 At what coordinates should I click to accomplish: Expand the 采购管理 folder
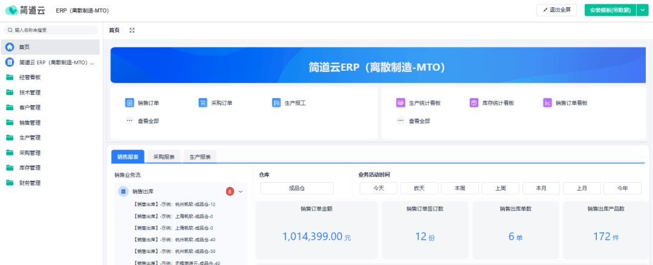pos(50,152)
